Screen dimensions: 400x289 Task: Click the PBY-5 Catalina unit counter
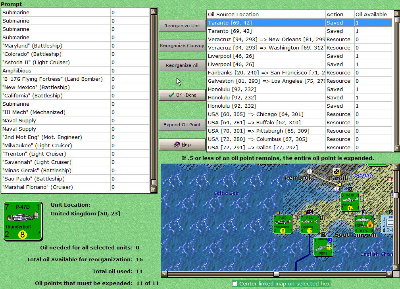point(323,247)
